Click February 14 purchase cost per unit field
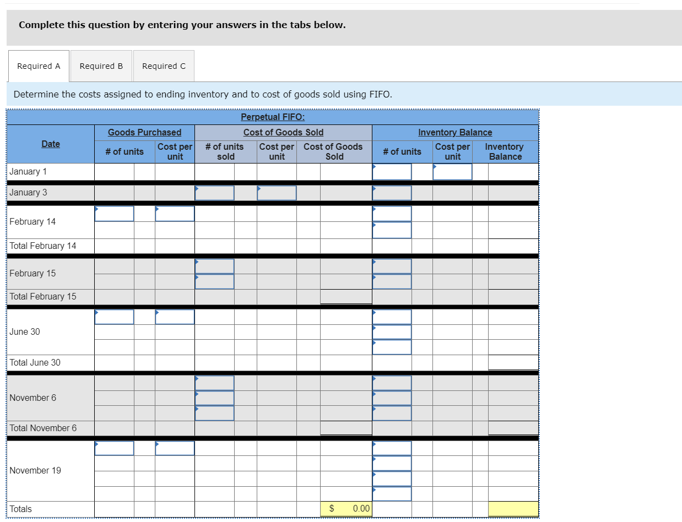This screenshot has width=682, height=522. click(175, 214)
